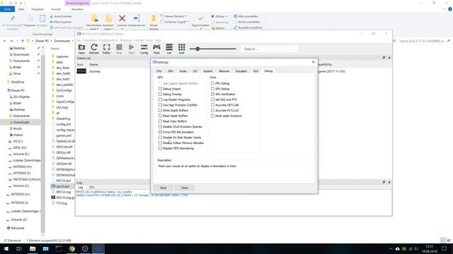This screenshot has height=254, width=453.
Task: Toggle Disable Vulkan Memory Allocator checkbox
Action: (x=160, y=143)
